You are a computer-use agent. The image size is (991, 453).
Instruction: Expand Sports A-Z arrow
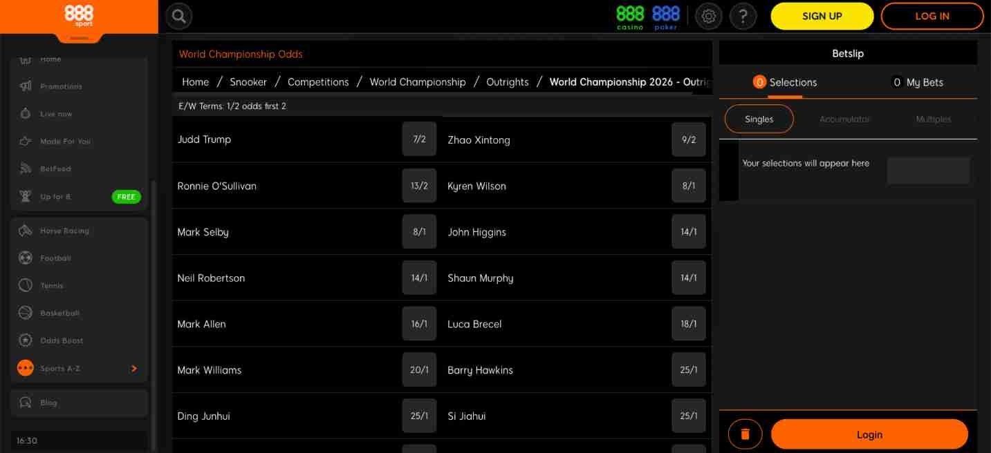click(134, 369)
